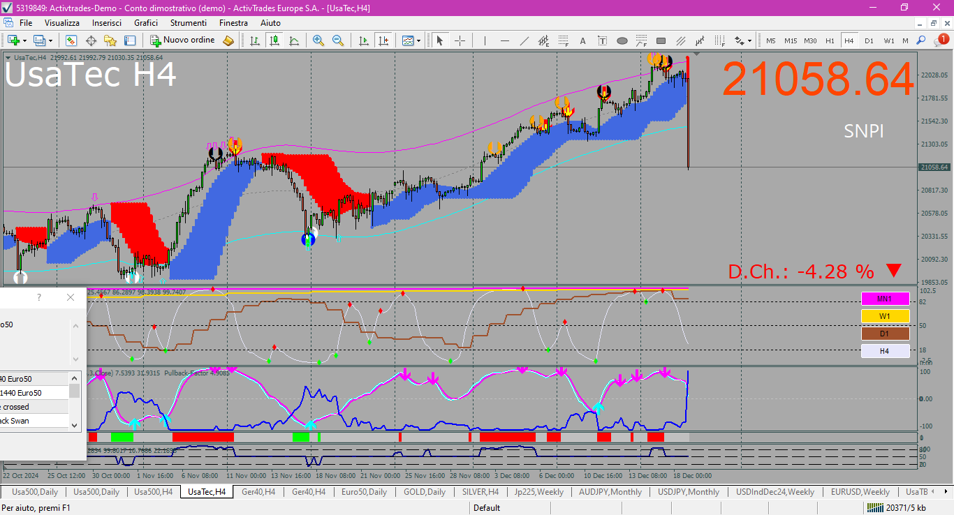Open chat notifications with red badge

(x=941, y=40)
